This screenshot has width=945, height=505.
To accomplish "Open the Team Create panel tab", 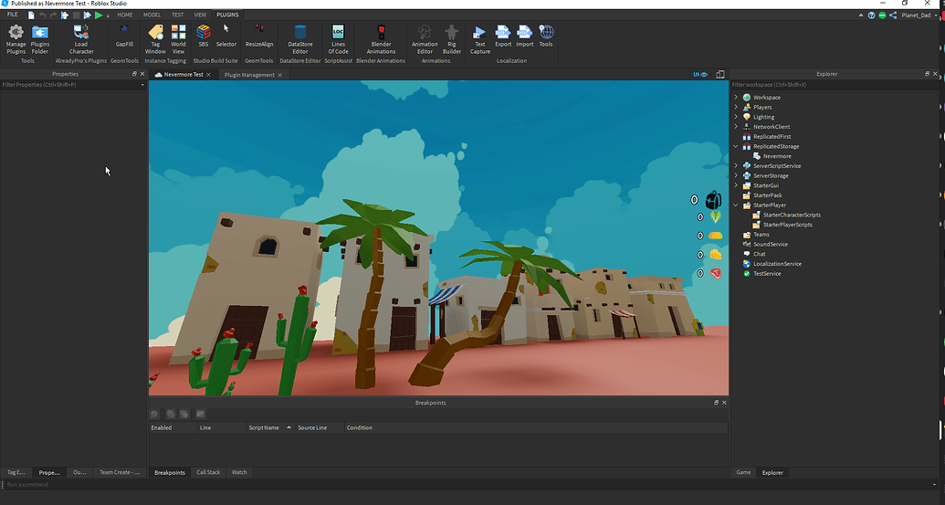I will 120,472.
